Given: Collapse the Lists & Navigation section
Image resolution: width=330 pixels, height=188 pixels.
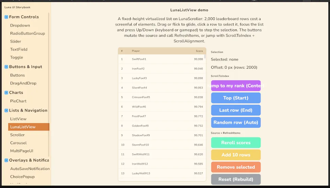Looking at the screenshot, I should coord(6,110).
